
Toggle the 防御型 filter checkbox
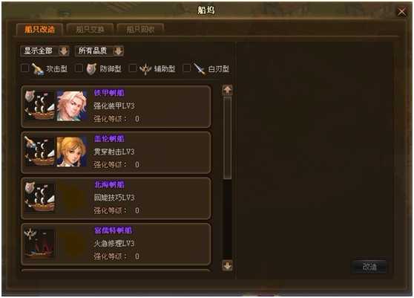pyautogui.click(x=79, y=68)
